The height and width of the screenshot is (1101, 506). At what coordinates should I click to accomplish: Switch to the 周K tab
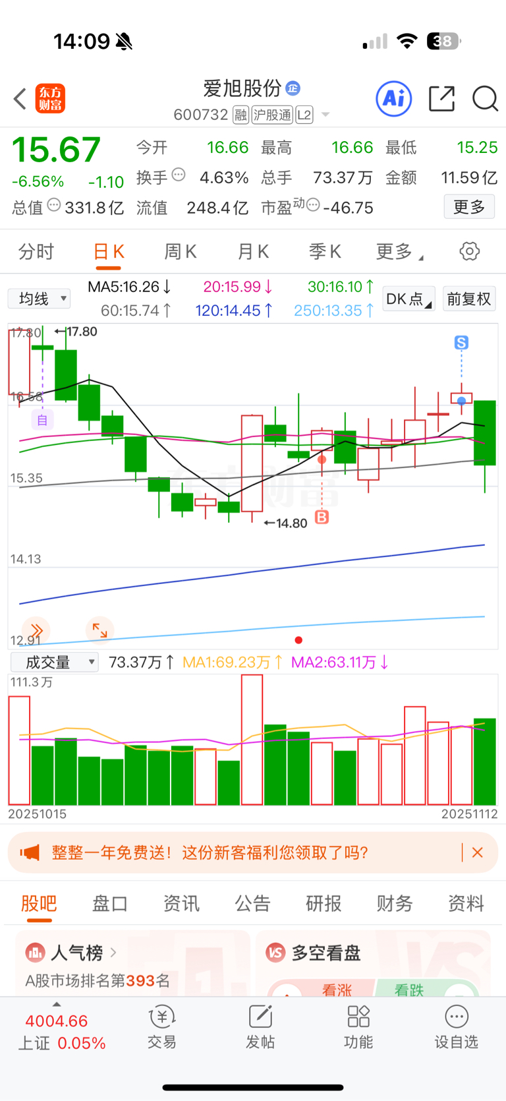pos(181,251)
